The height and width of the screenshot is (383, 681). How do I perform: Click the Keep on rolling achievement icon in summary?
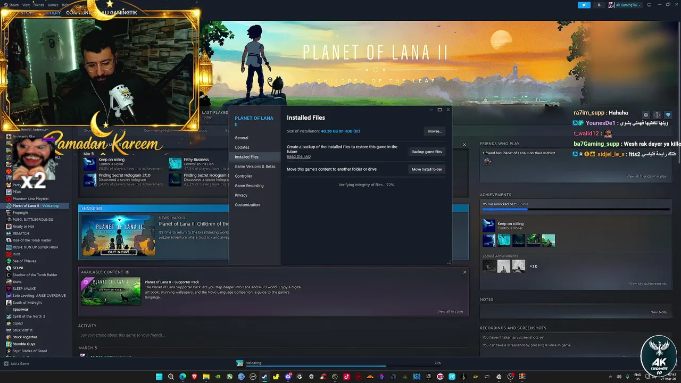[89, 163]
